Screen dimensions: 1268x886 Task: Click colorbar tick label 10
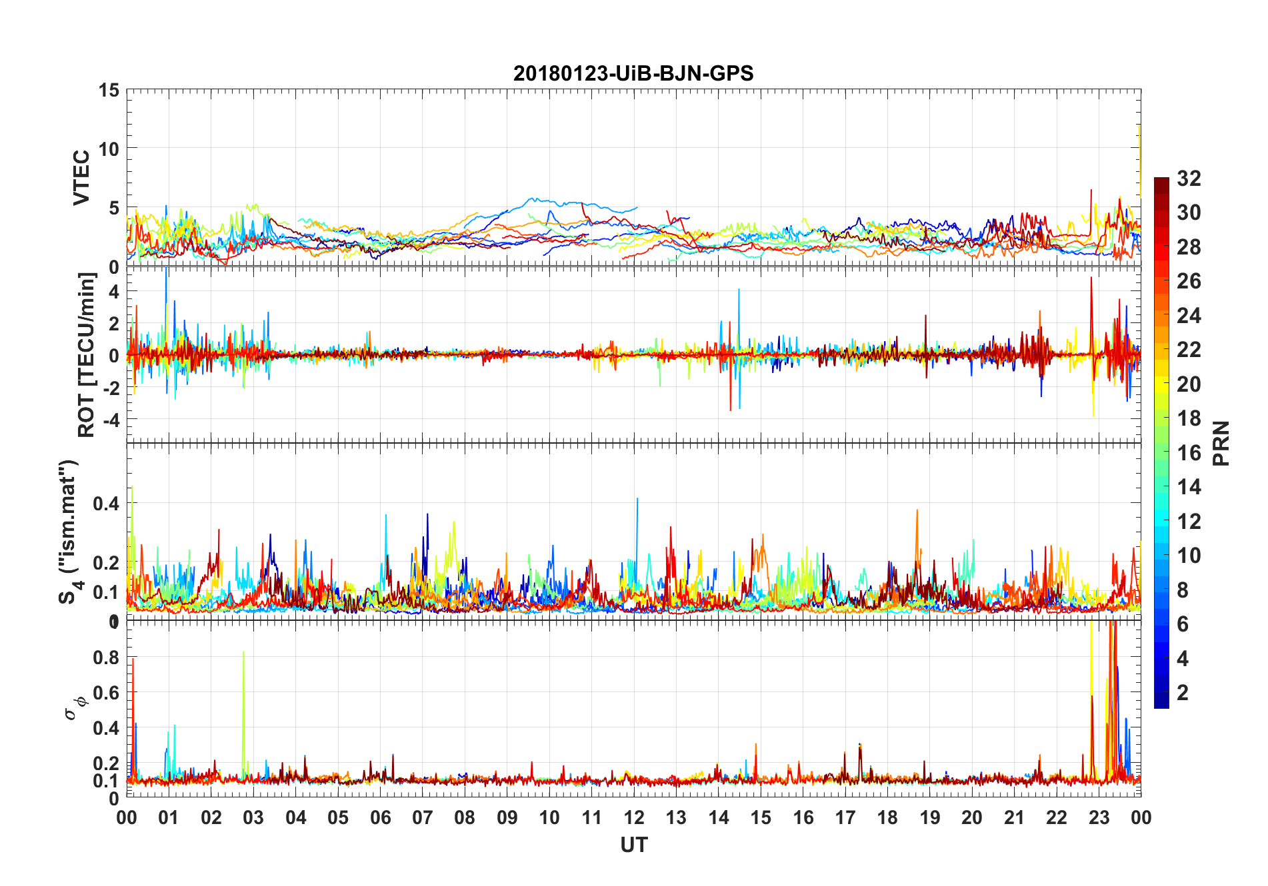tap(1189, 555)
